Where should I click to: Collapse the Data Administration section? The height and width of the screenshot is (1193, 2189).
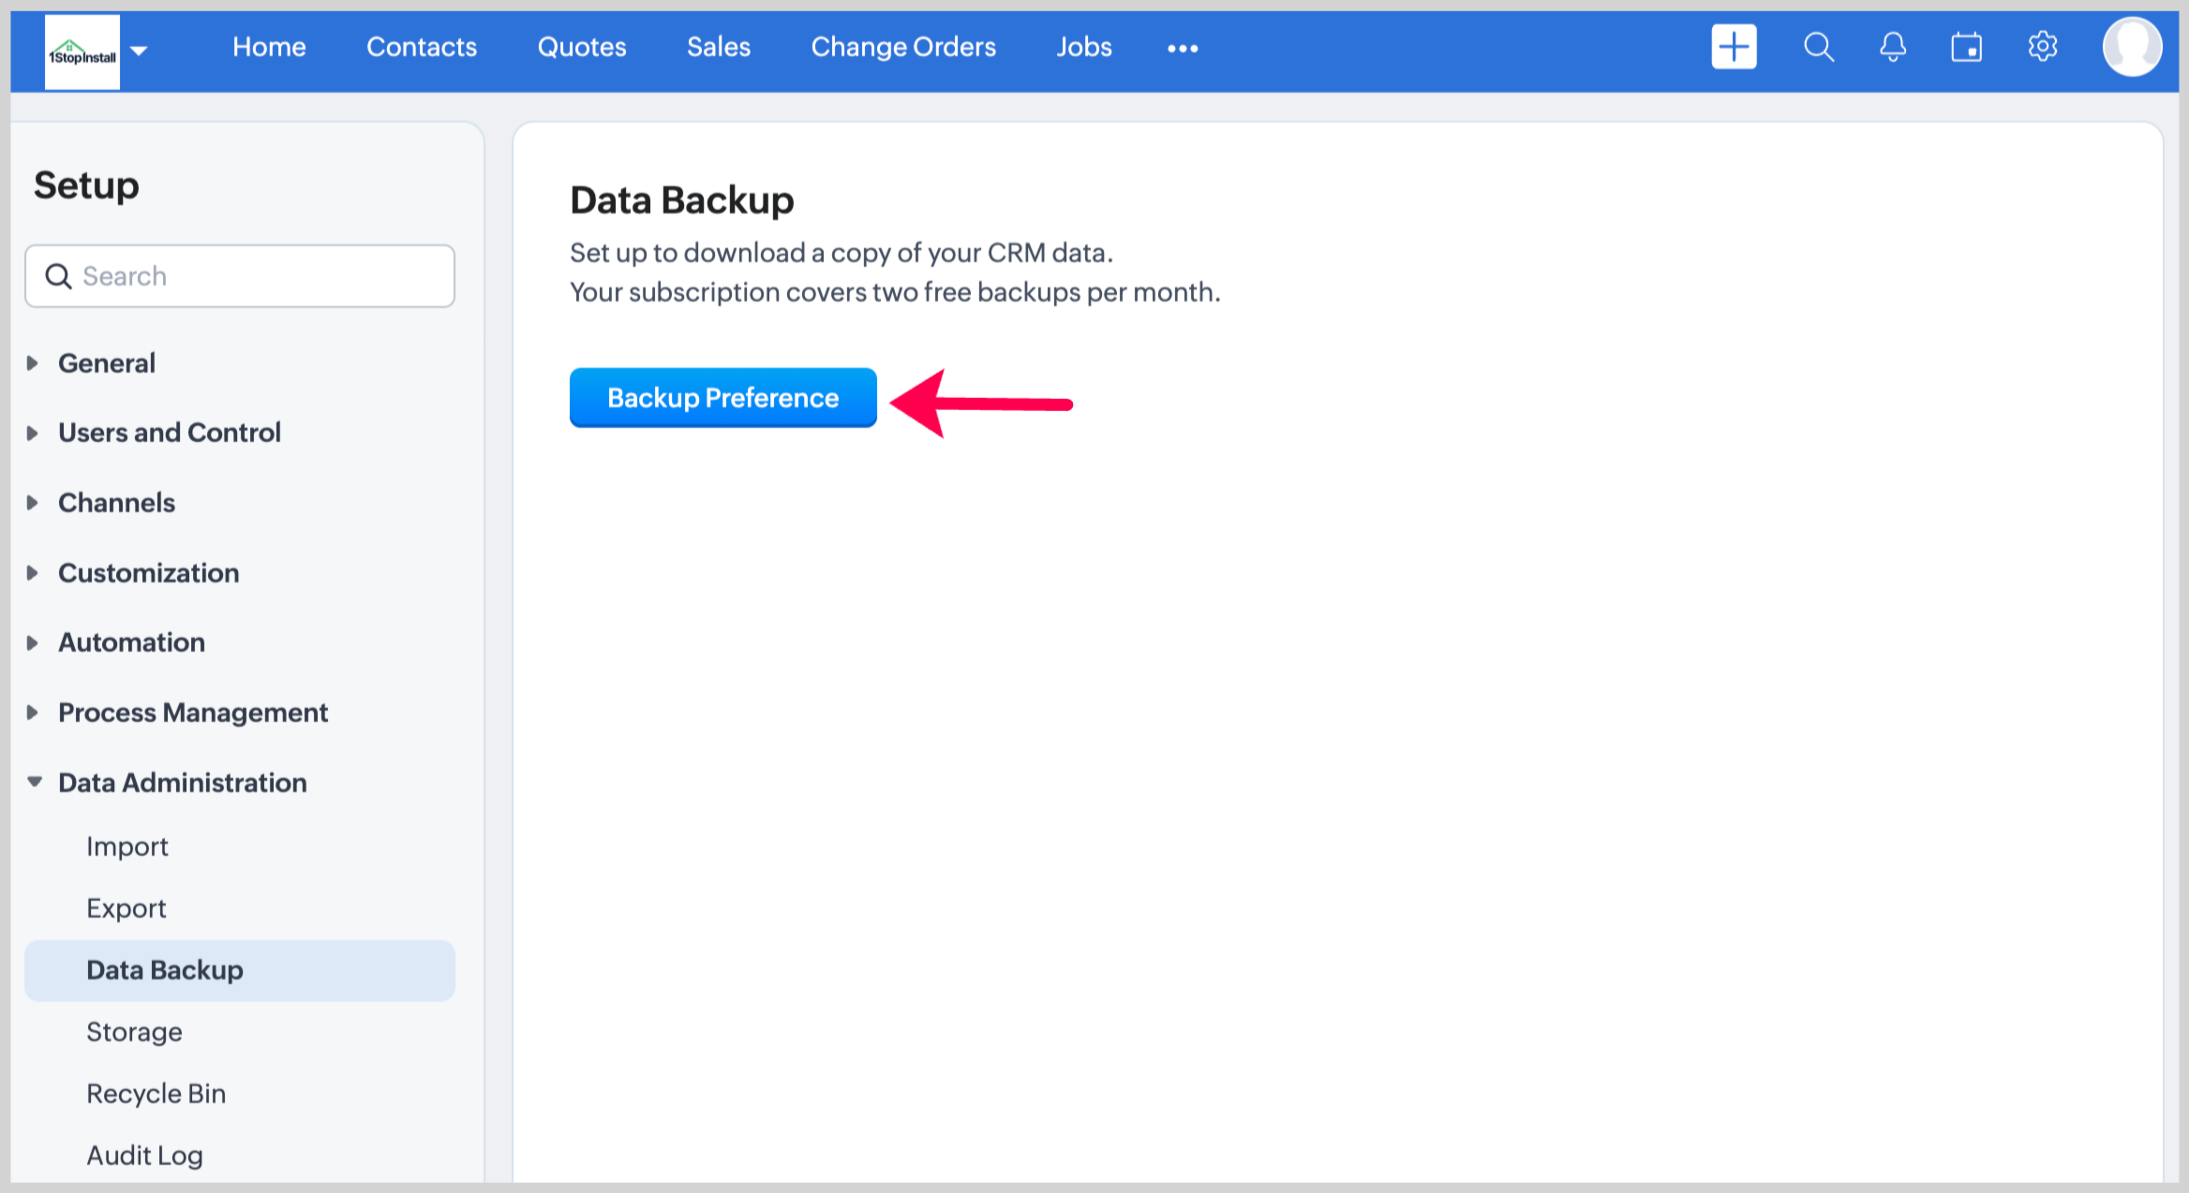click(182, 783)
